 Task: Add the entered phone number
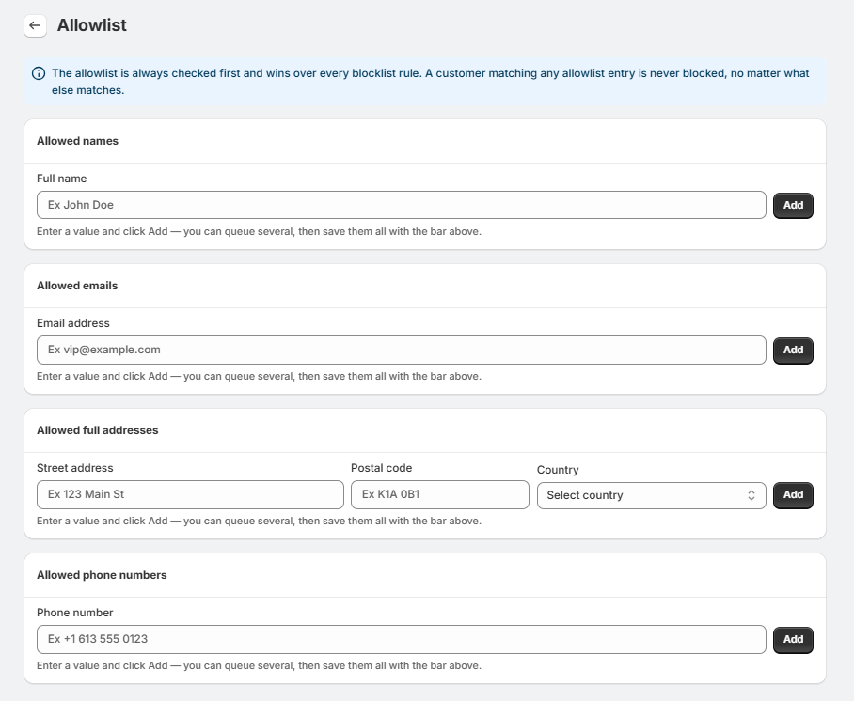click(793, 640)
